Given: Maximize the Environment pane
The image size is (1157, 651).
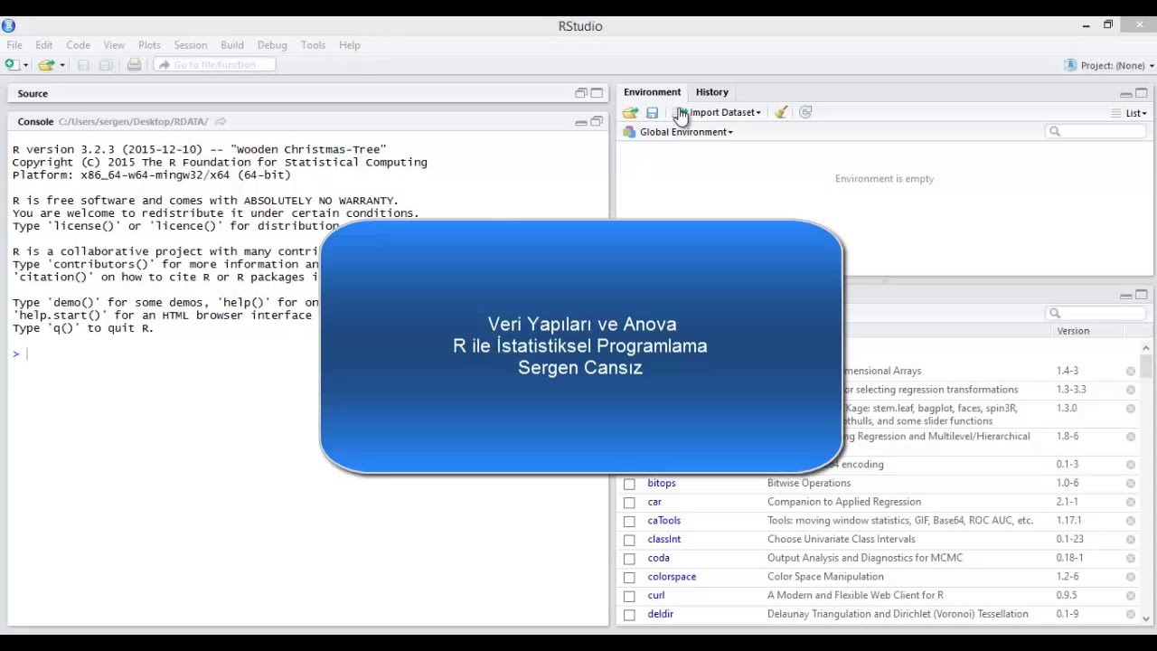Looking at the screenshot, I should [x=1142, y=93].
